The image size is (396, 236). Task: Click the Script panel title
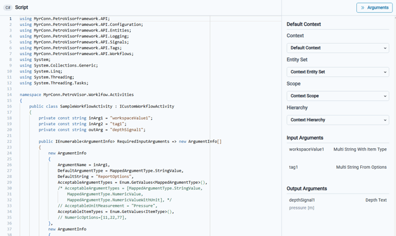point(22,7)
